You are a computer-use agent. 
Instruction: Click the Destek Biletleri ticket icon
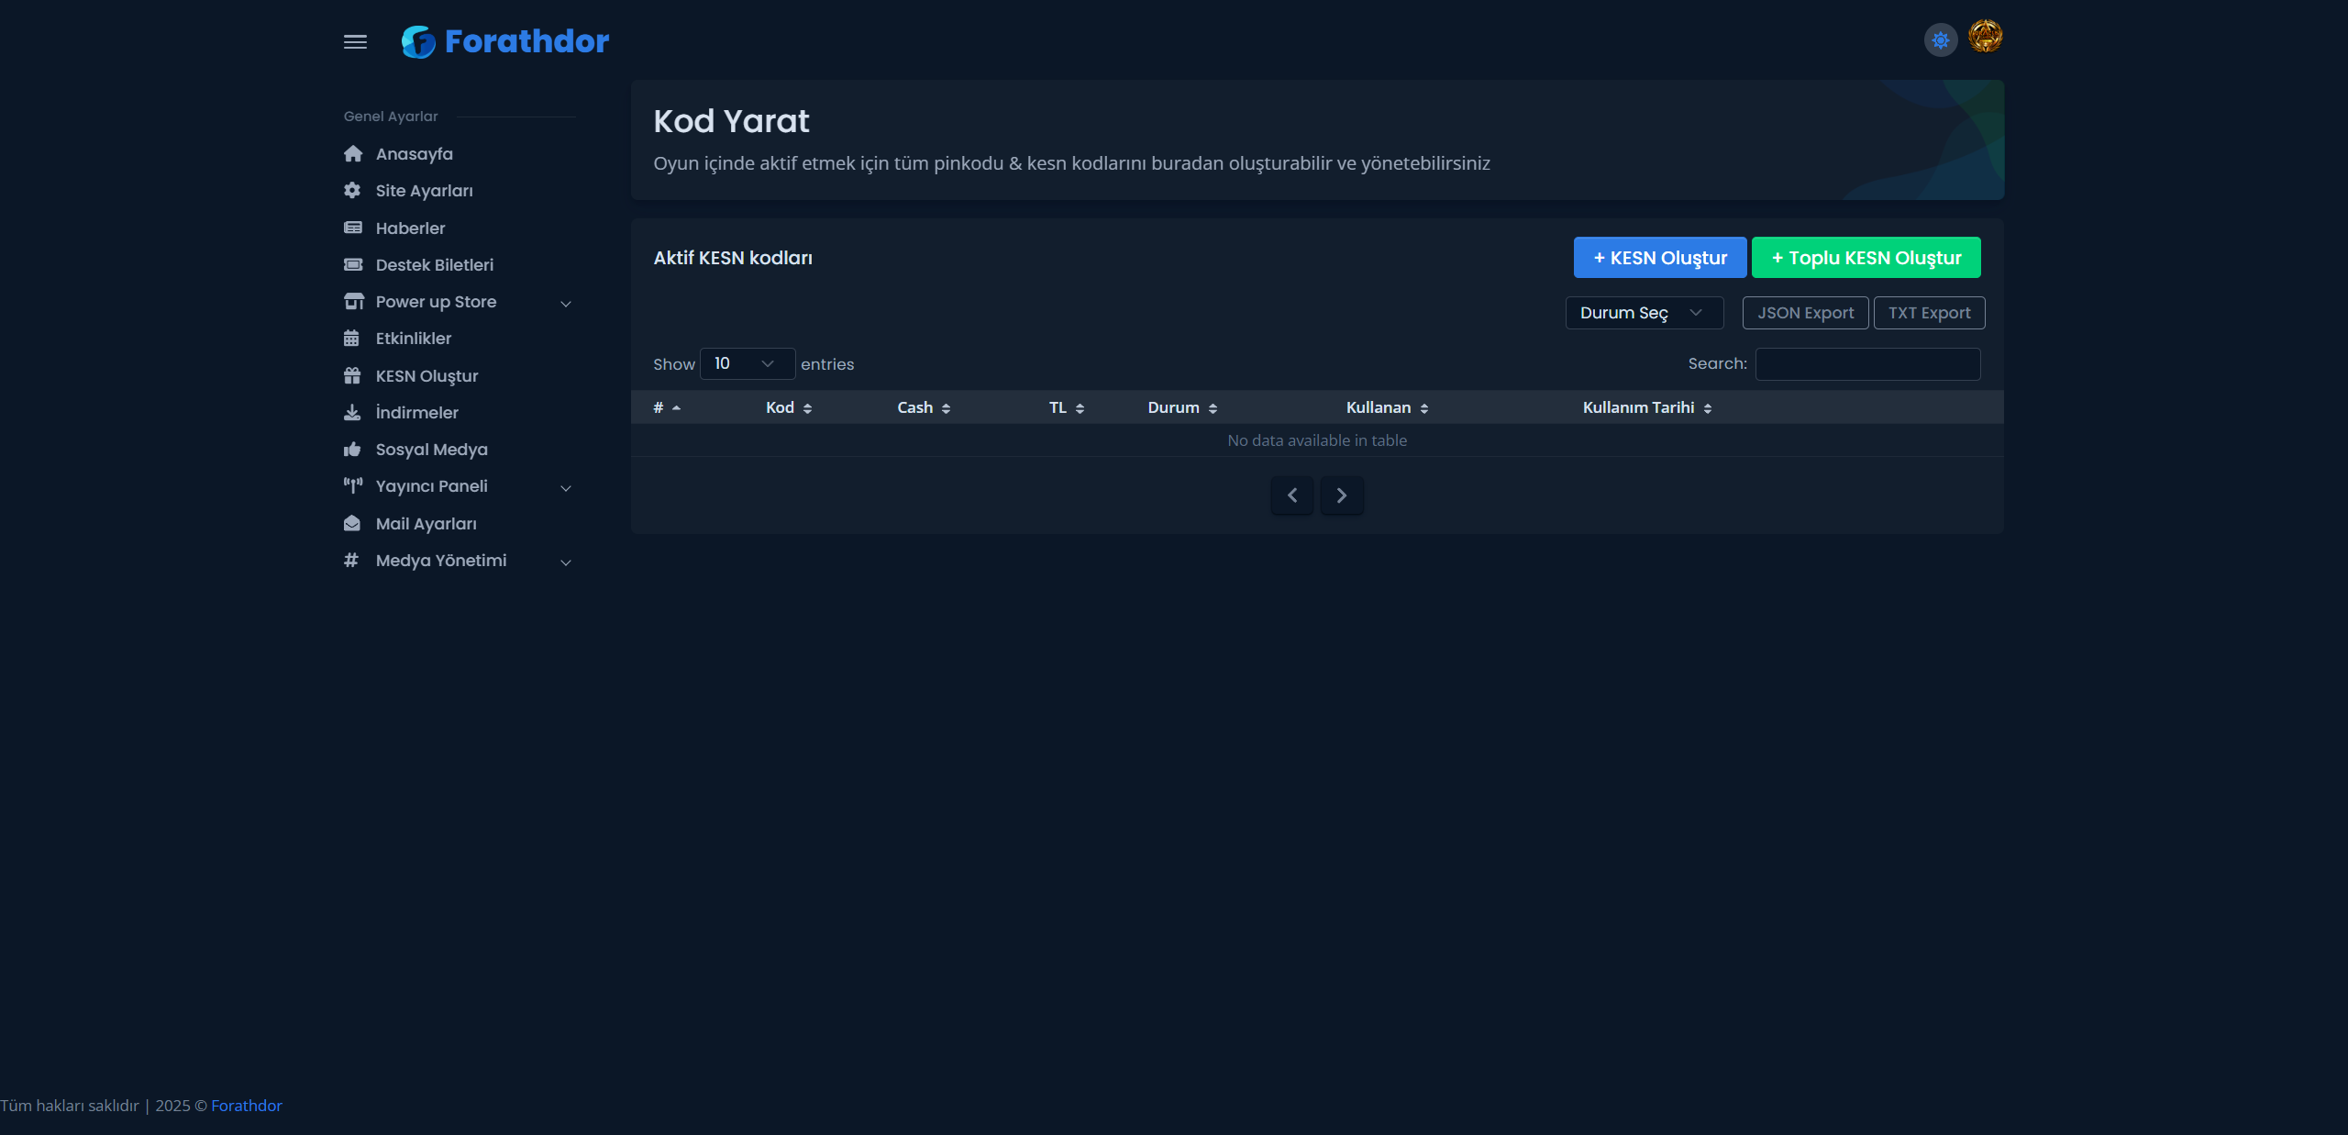tap(353, 264)
